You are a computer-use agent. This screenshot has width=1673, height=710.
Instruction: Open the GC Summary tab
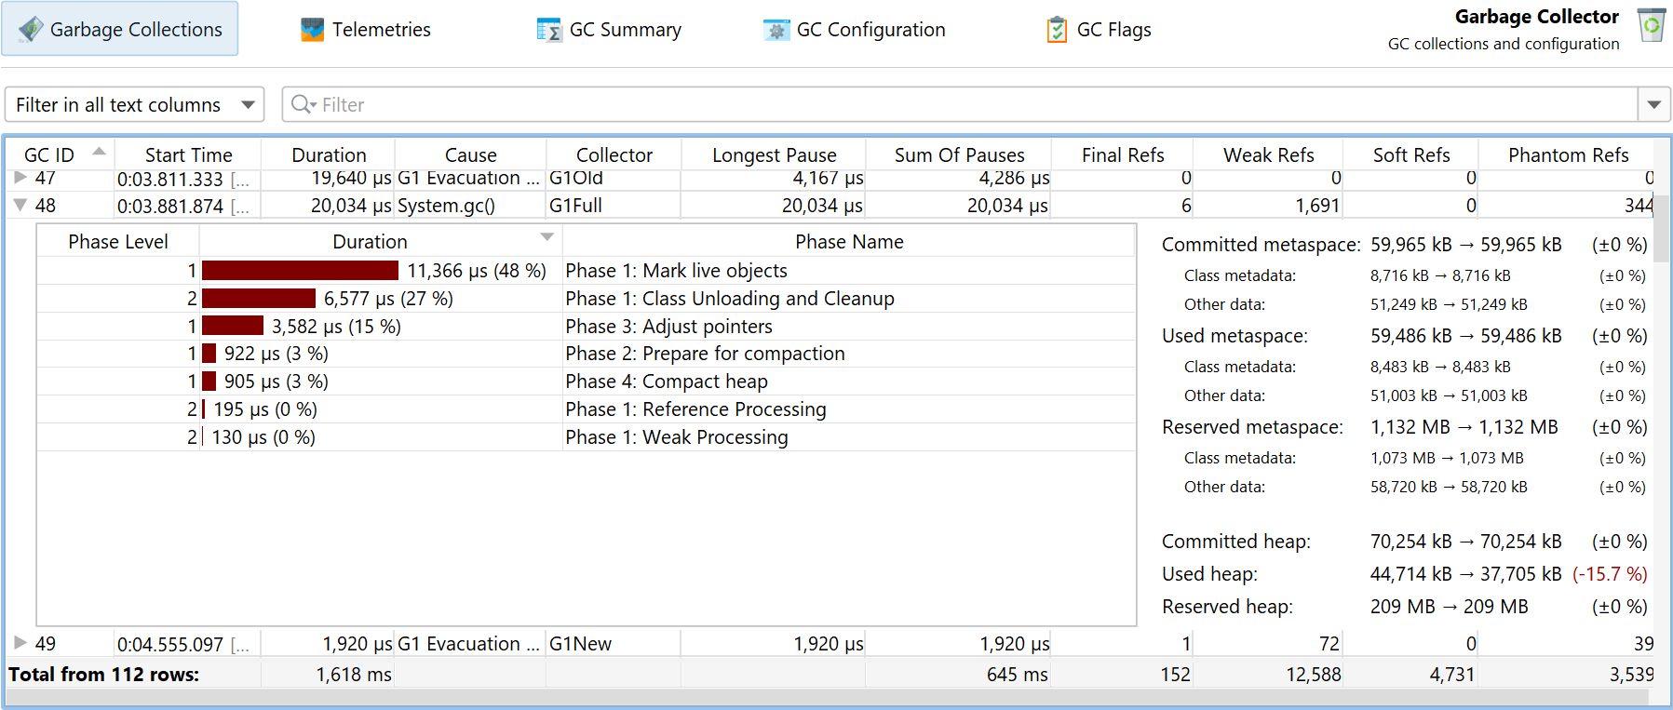pos(609,30)
